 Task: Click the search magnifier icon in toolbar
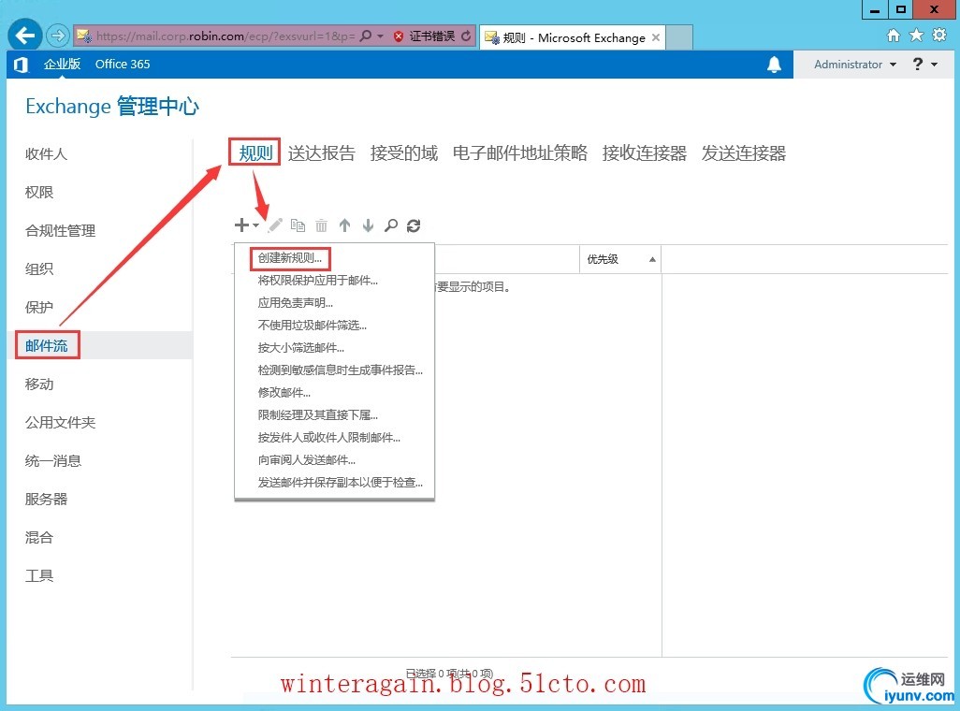[x=390, y=225]
